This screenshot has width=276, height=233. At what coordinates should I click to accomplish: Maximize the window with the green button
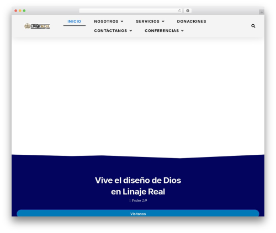[24, 10]
